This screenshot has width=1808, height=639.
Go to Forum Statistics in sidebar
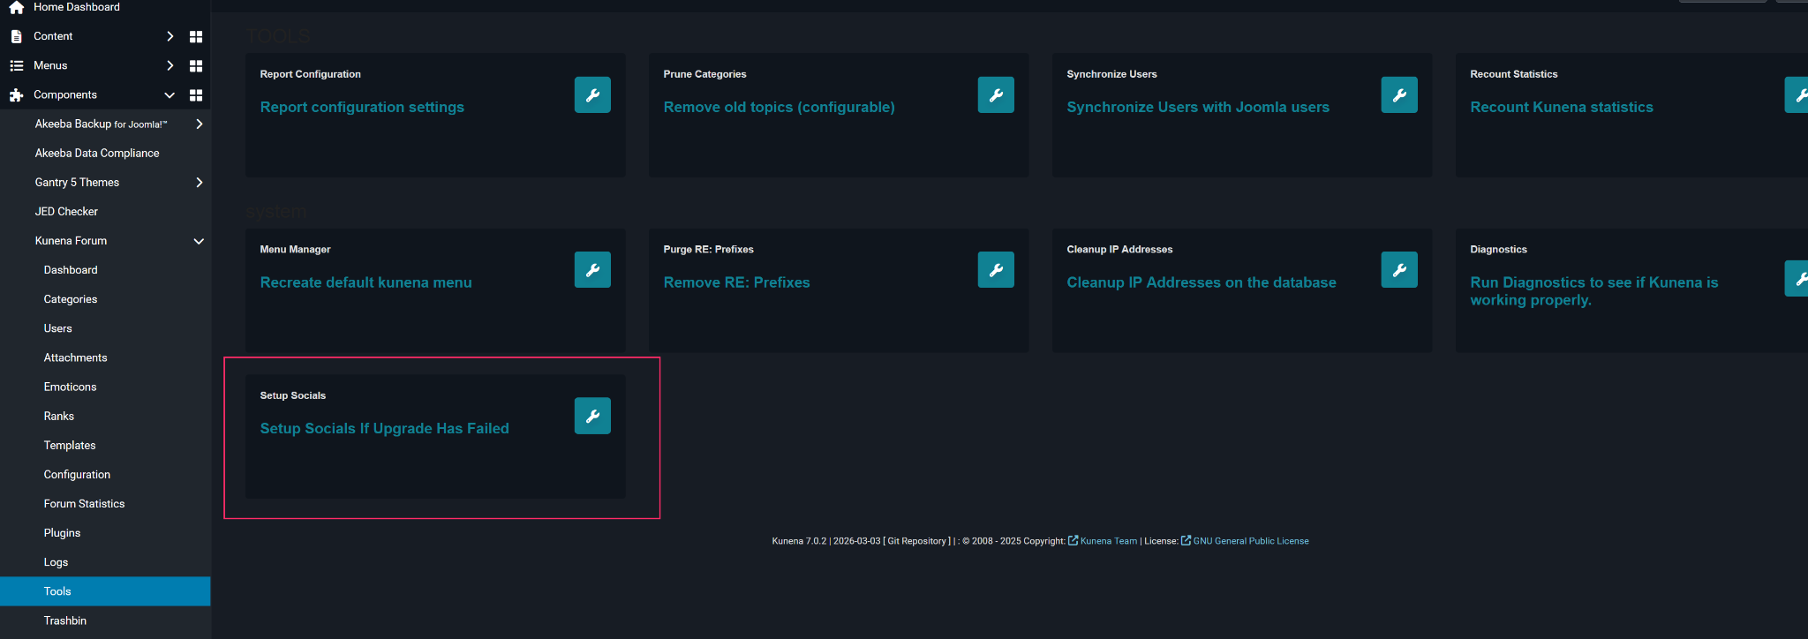tap(84, 504)
